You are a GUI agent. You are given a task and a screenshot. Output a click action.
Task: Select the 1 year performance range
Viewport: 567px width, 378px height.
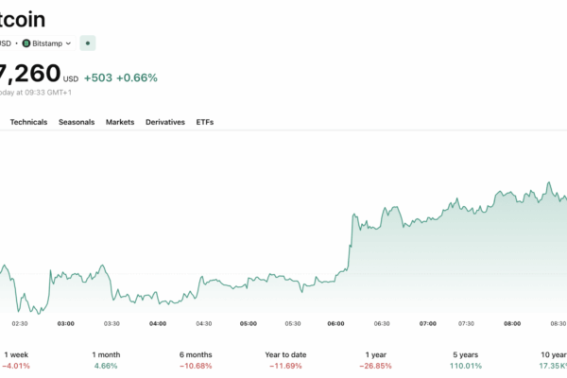coord(376,360)
